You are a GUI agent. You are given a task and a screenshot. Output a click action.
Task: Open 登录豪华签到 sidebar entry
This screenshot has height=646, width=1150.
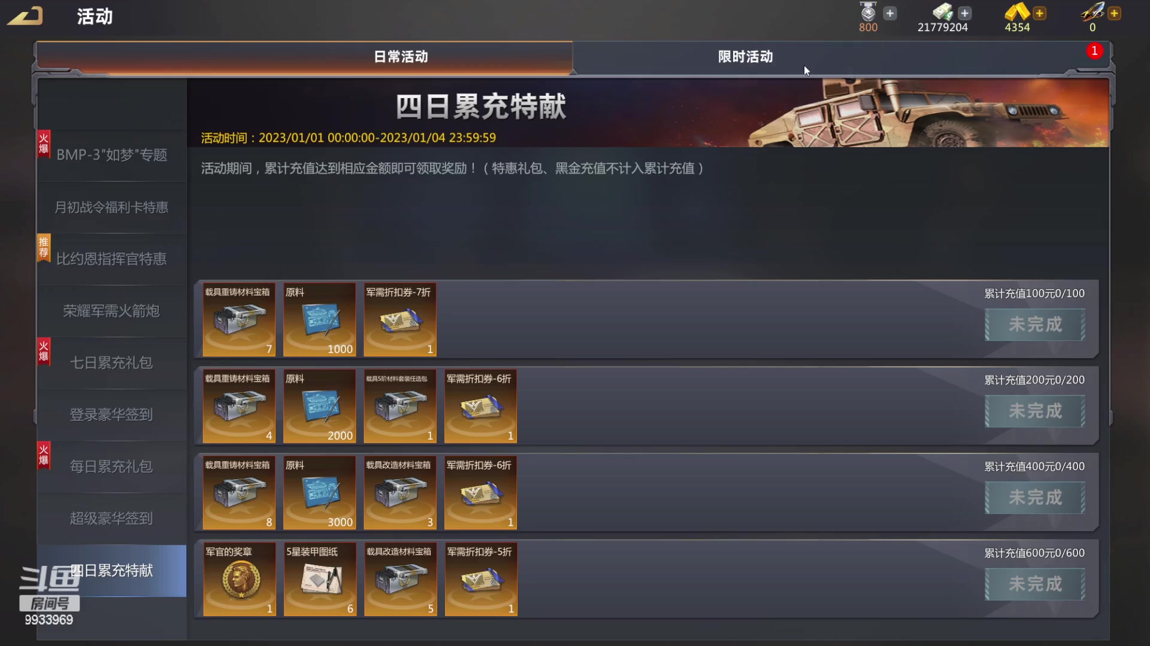111,415
